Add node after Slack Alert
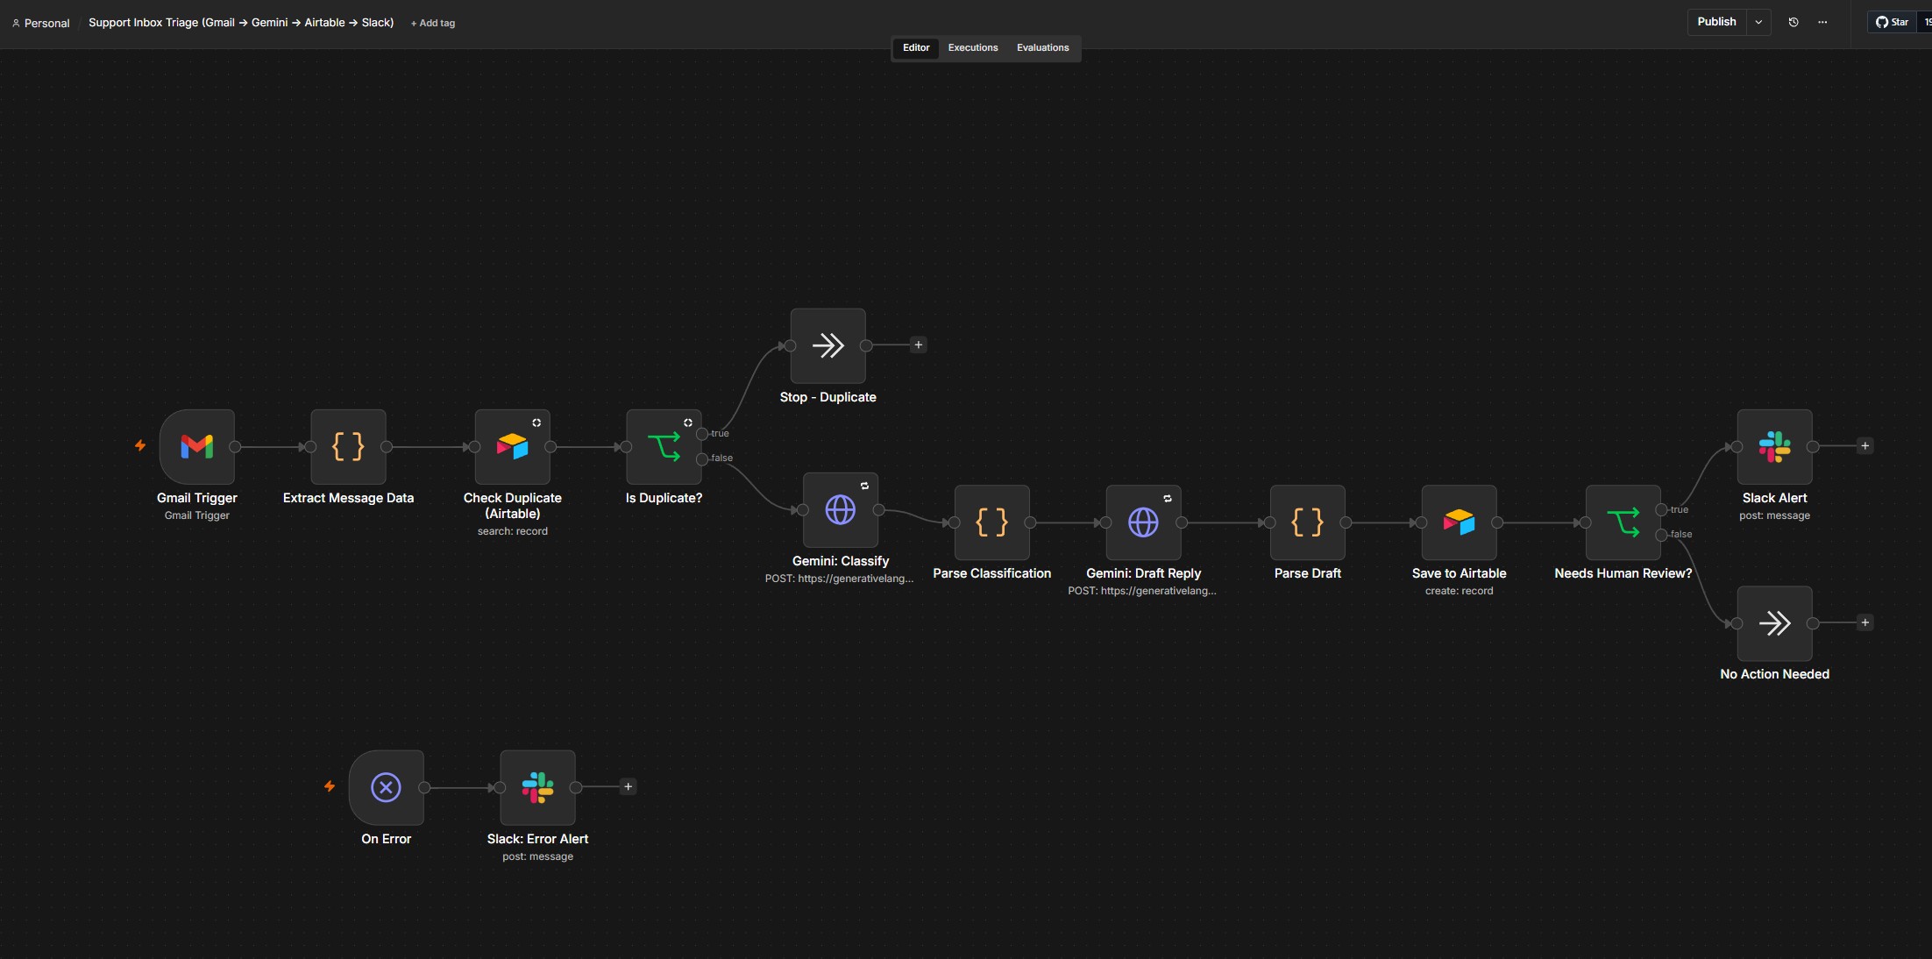 [x=1865, y=446]
